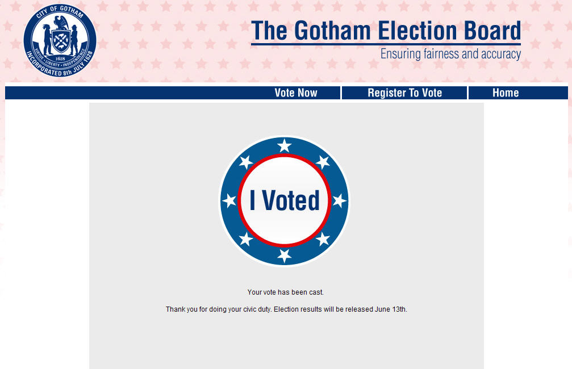Click the star directly below "I Voted"
This screenshot has height=369, width=572.
point(285,255)
